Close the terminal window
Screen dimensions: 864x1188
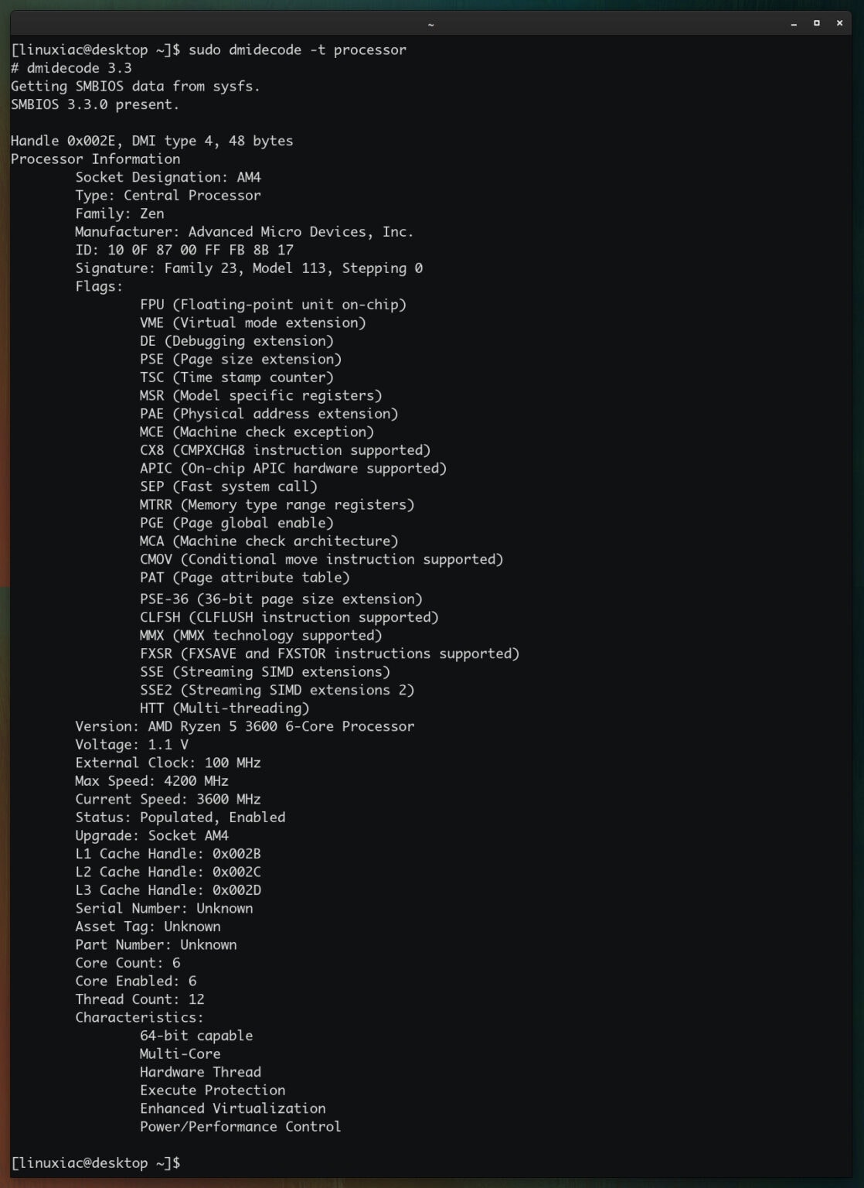pyautogui.click(x=839, y=23)
